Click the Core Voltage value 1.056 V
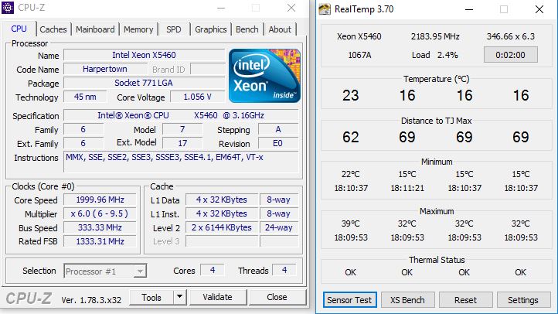This screenshot has width=558, height=314. (198, 97)
